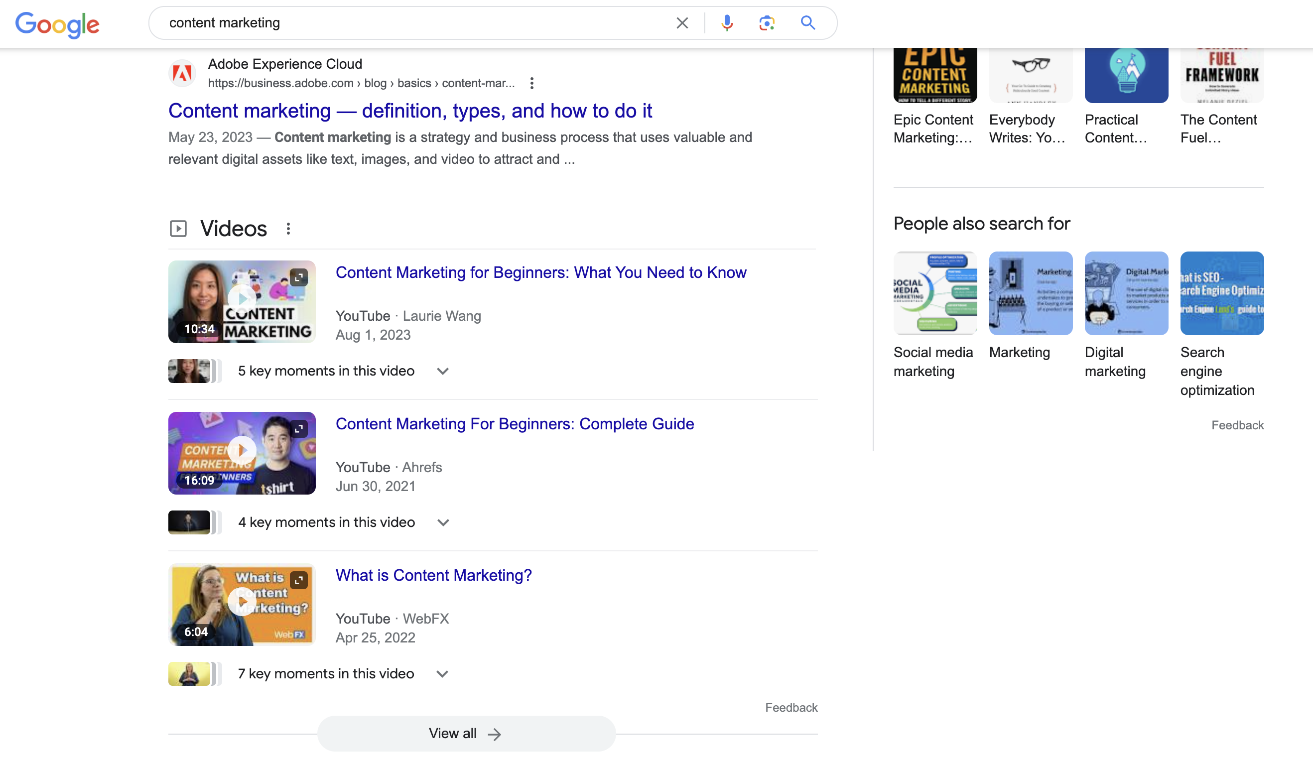The width and height of the screenshot is (1313, 766).
Task: Click the Google logo
Action: (x=57, y=24)
